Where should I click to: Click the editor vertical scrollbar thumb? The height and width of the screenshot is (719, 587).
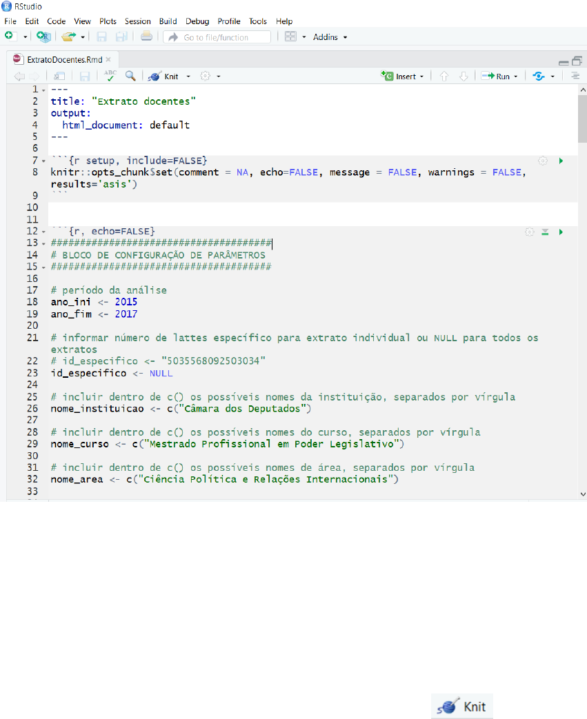[582, 119]
